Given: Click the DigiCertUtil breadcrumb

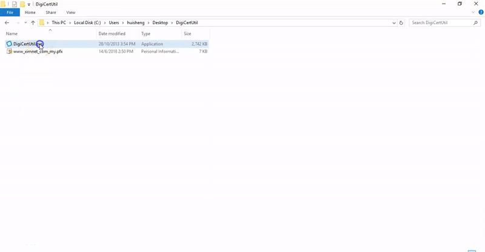Looking at the screenshot, I should pyautogui.click(x=187, y=22).
